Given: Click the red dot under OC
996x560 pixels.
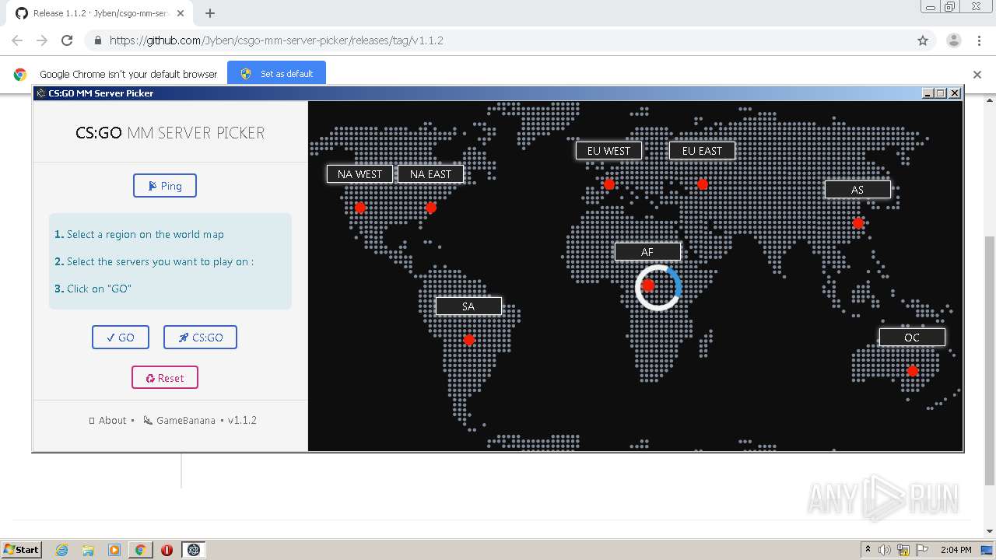Looking at the screenshot, I should [913, 371].
